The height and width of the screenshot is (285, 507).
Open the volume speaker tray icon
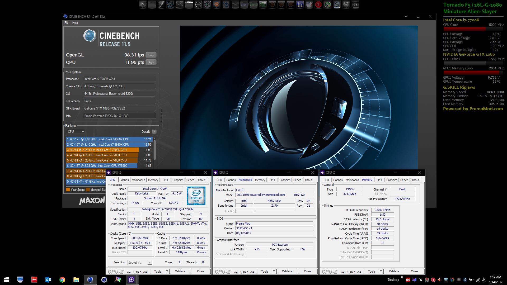pos(484,280)
